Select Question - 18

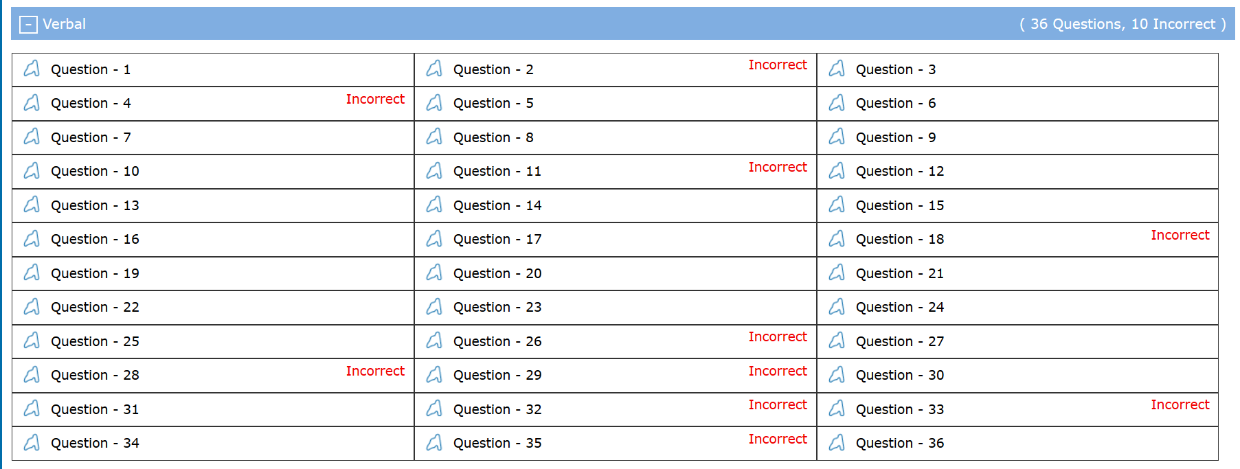tap(899, 239)
